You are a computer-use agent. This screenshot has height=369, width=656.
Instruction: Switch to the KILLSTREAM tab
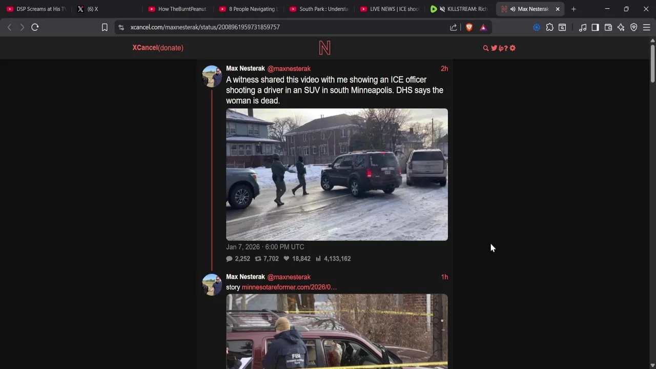[460, 9]
